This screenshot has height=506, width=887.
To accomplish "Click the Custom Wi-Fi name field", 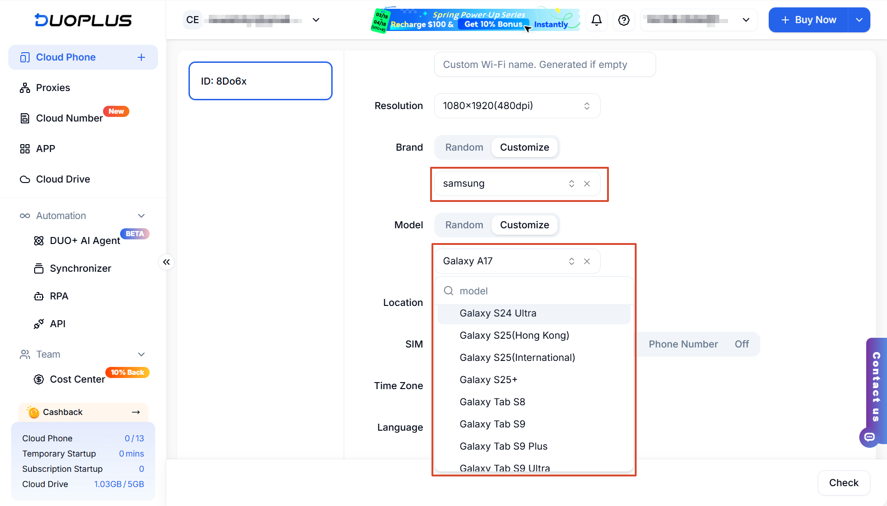I will [x=545, y=65].
